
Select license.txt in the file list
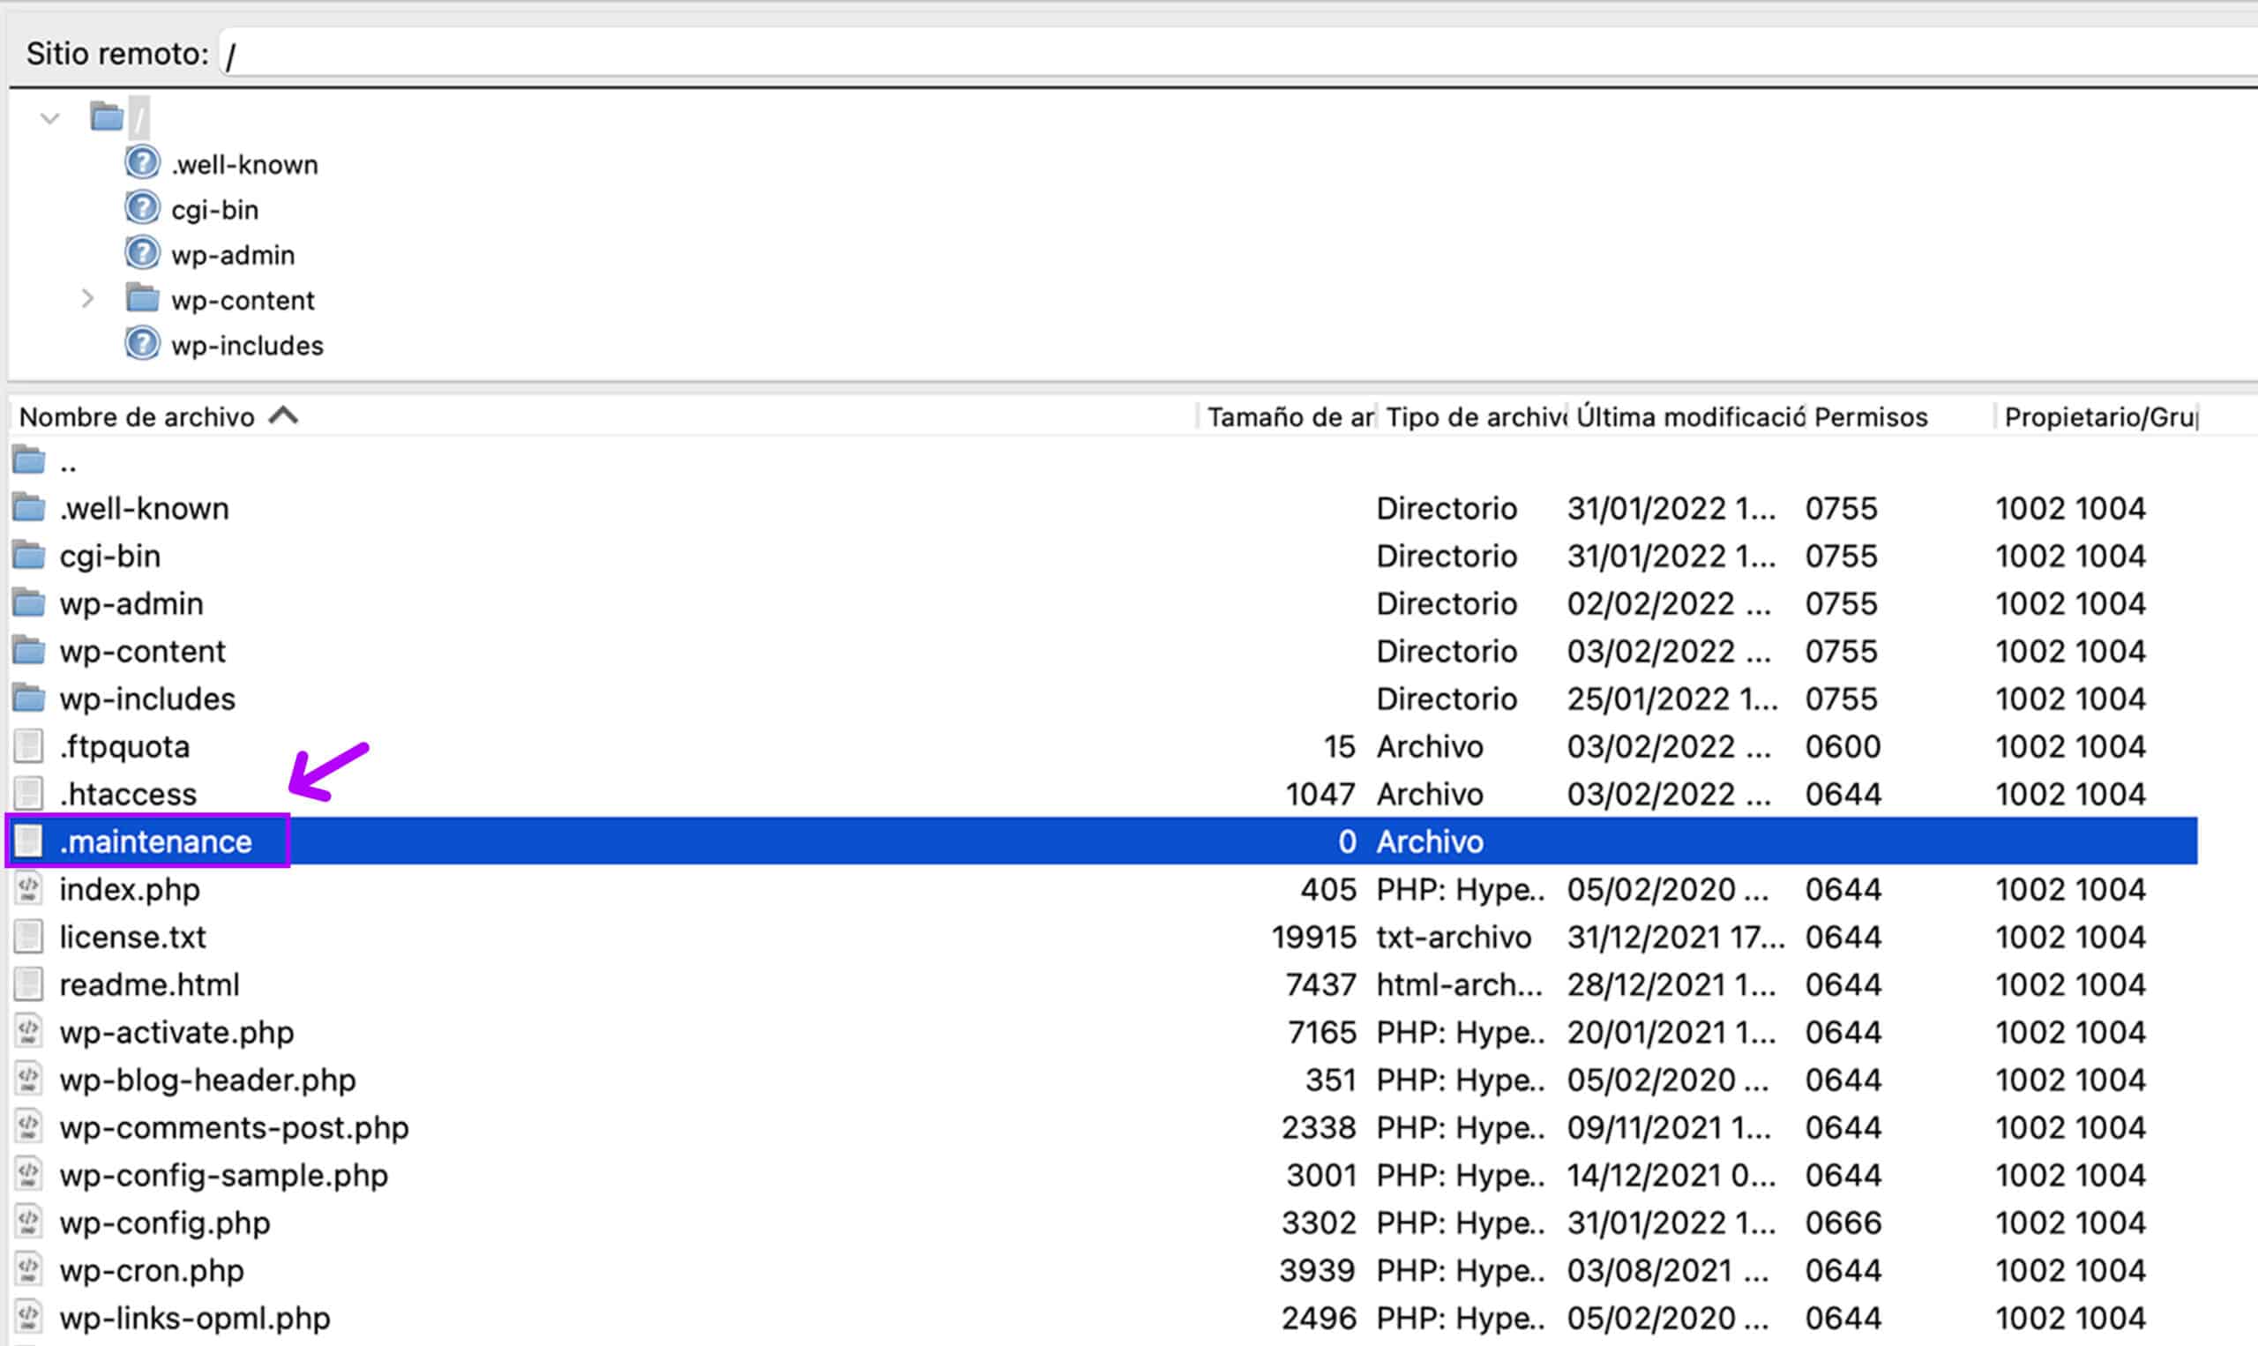tap(132, 937)
